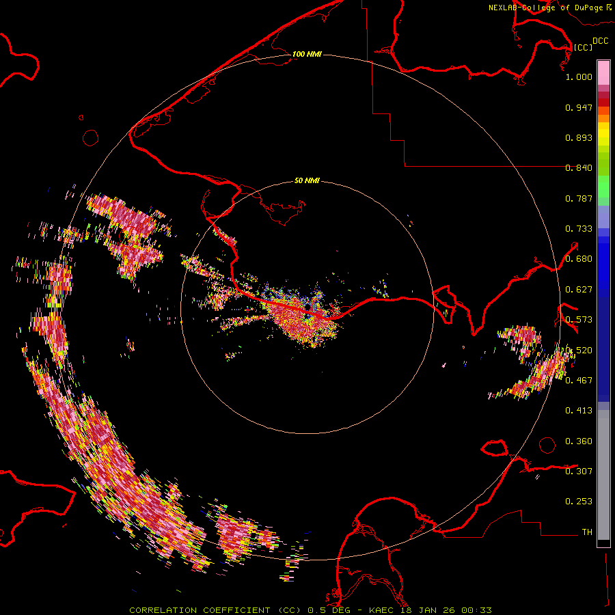
Task: Click the [CC] unit label
Action: pyautogui.click(x=583, y=47)
